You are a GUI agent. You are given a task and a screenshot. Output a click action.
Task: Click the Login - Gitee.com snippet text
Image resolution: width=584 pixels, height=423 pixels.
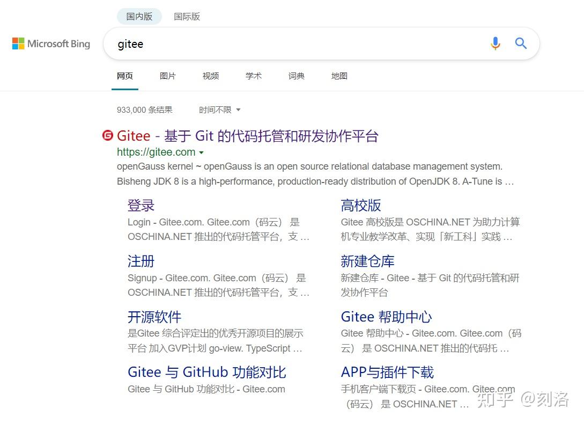pyautogui.click(x=219, y=230)
